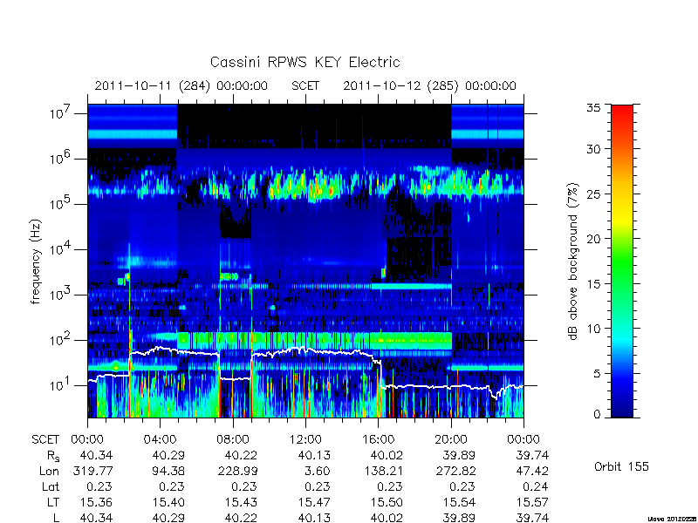This screenshot has height=523, width=698.
Task: Click the LT value 15.50
Action: (387, 502)
